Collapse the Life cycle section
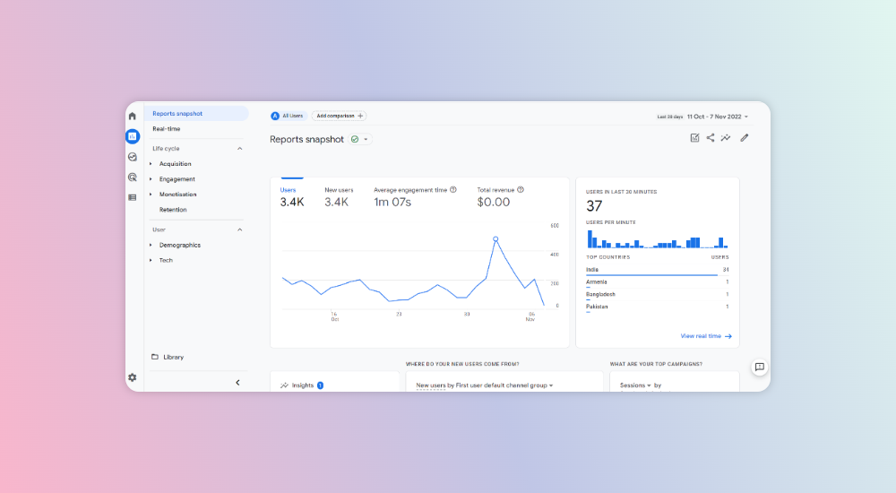 click(x=240, y=149)
